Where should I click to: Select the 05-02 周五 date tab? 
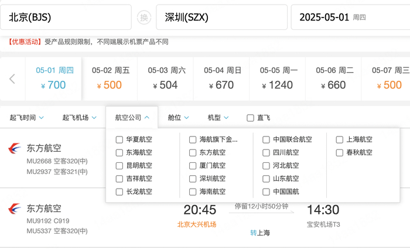(111, 78)
